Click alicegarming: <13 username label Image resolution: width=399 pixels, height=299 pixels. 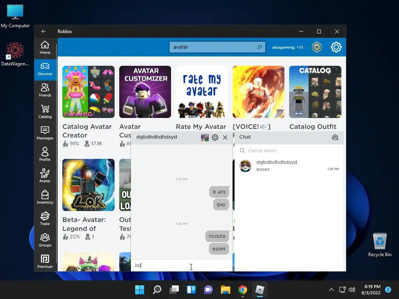point(287,47)
